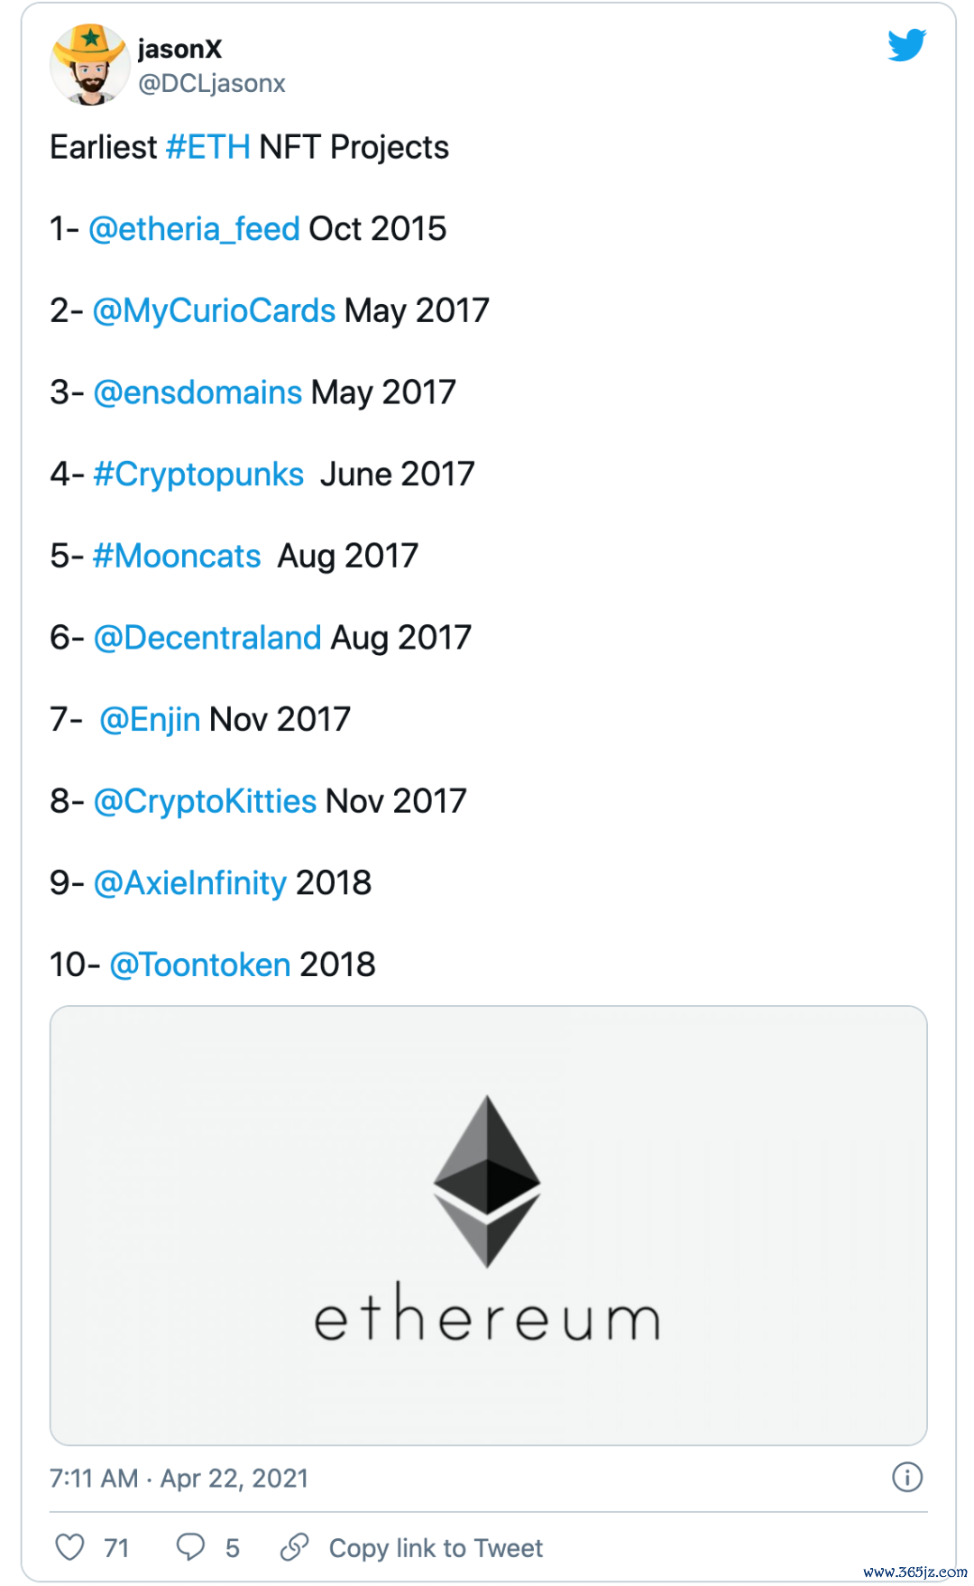Open the @MyCurioCards profile link

(x=213, y=309)
